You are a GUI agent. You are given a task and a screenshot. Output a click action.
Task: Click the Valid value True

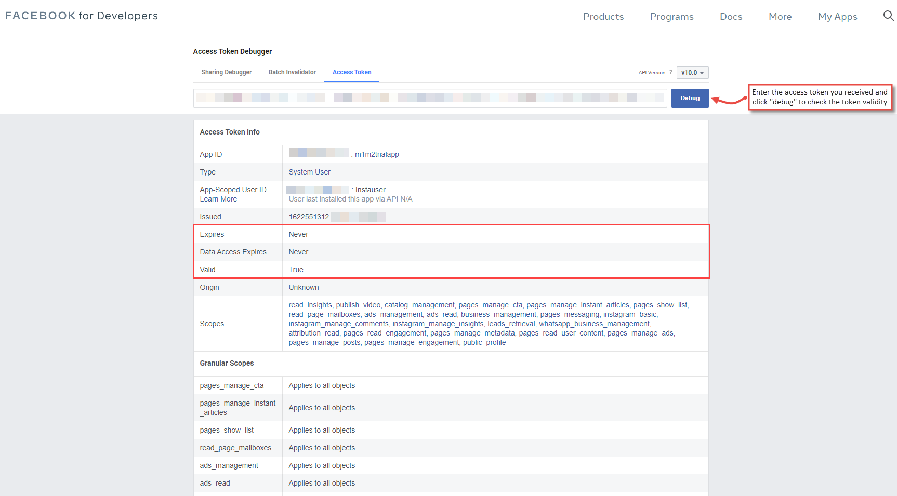[296, 270]
